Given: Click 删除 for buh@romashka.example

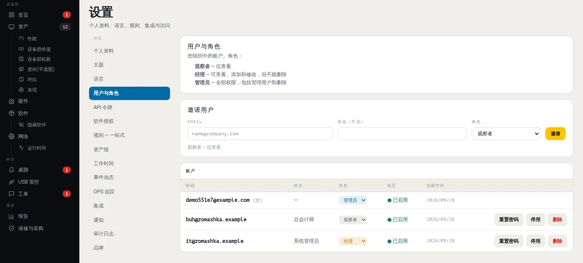Looking at the screenshot, I should click(x=557, y=220).
